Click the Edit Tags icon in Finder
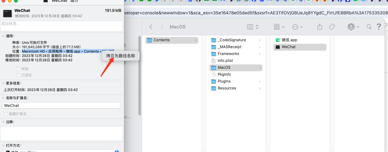Viewport: 388px width, 152px height. 332,27
